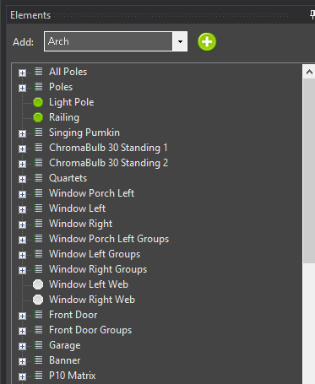Open the Add element type dropdown arrow
This screenshot has width=315, height=384.
tap(180, 41)
